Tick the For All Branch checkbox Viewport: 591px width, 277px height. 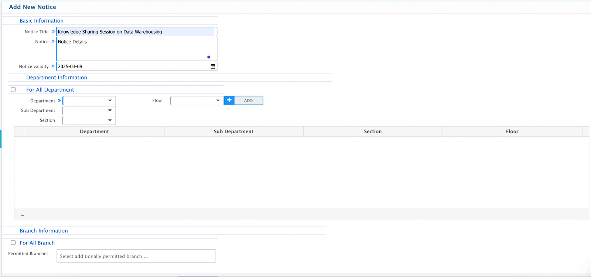[13, 243]
